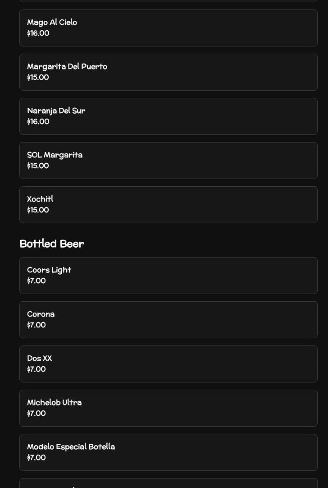Open the Margarita Del Puerto card

[x=168, y=72]
